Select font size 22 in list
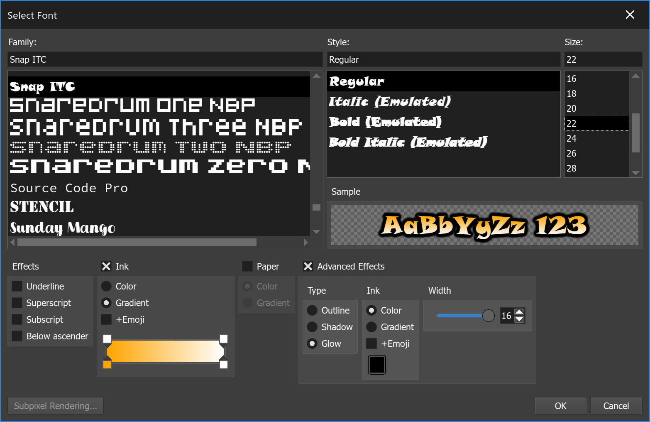650x422 pixels. [597, 123]
